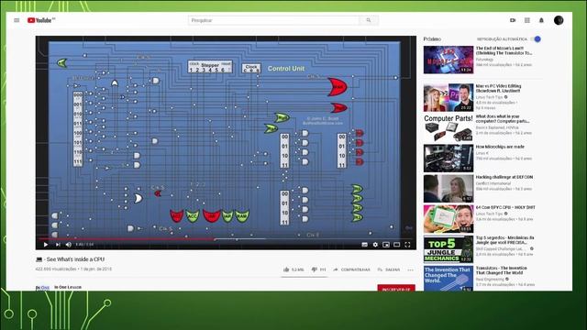Open the notifications bell
This screenshot has width=587, height=330.
click(541, 20)
